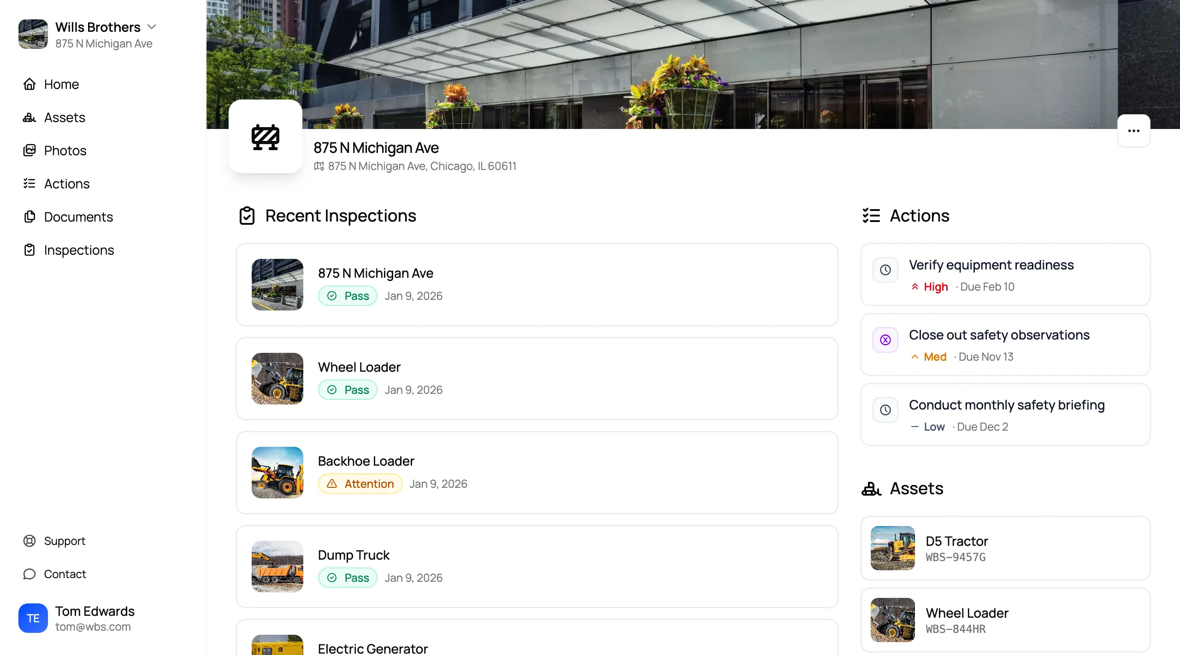1180x655 pixels.
Task: Open the three-dot more options menu
Action: coord(1133,131)
